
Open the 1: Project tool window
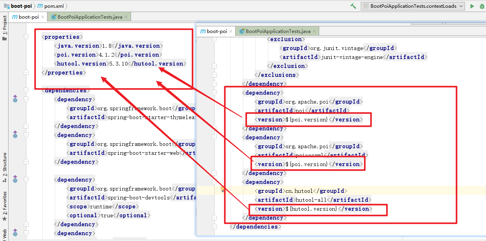[x=5, y=25]
